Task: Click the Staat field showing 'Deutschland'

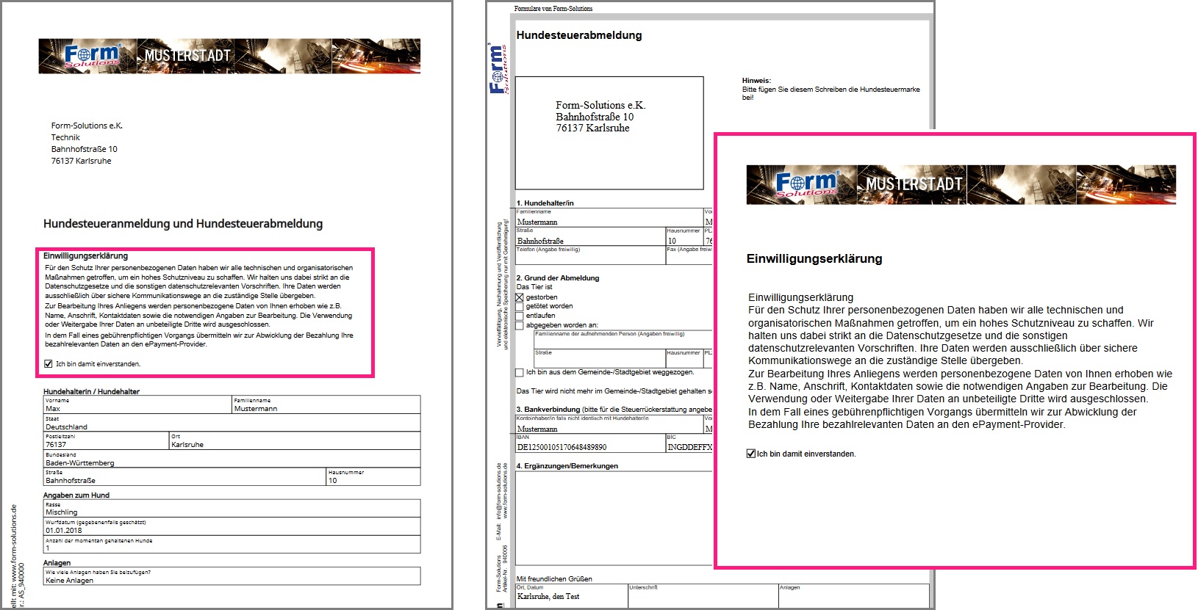Action: (x=231, y=426)
